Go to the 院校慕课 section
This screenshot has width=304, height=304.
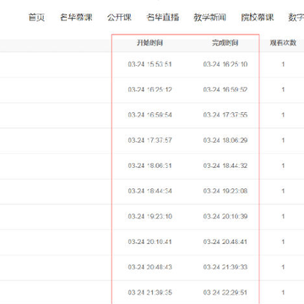click(258, 18)
